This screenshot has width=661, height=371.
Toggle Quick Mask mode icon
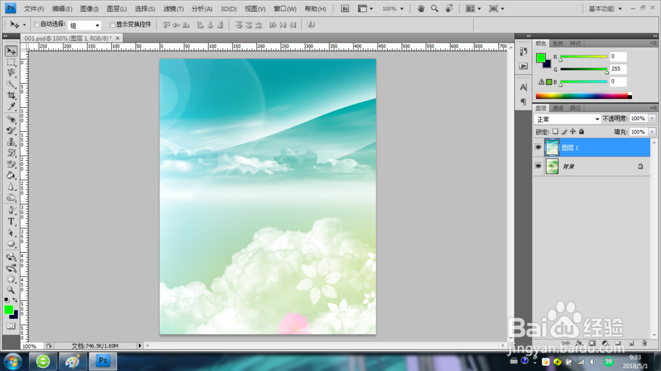tap(11, 326)
